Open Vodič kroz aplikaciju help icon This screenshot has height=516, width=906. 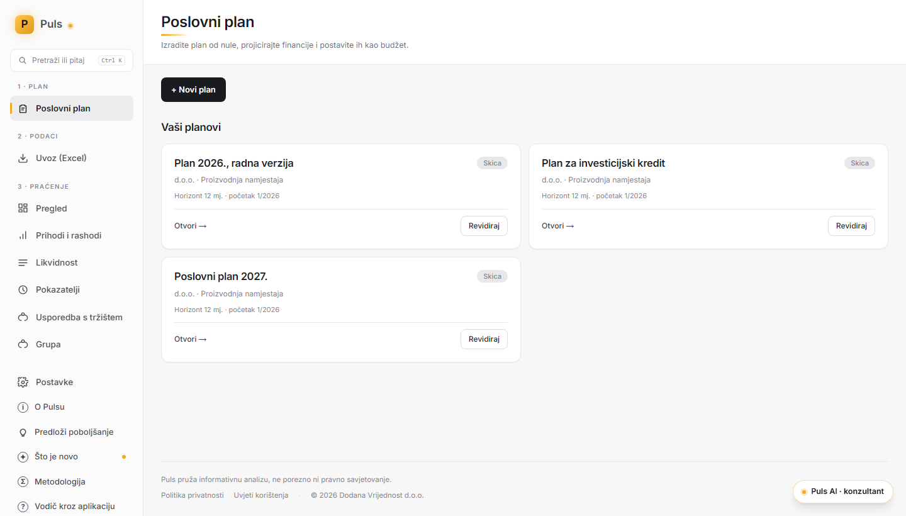tap(23, 506)
